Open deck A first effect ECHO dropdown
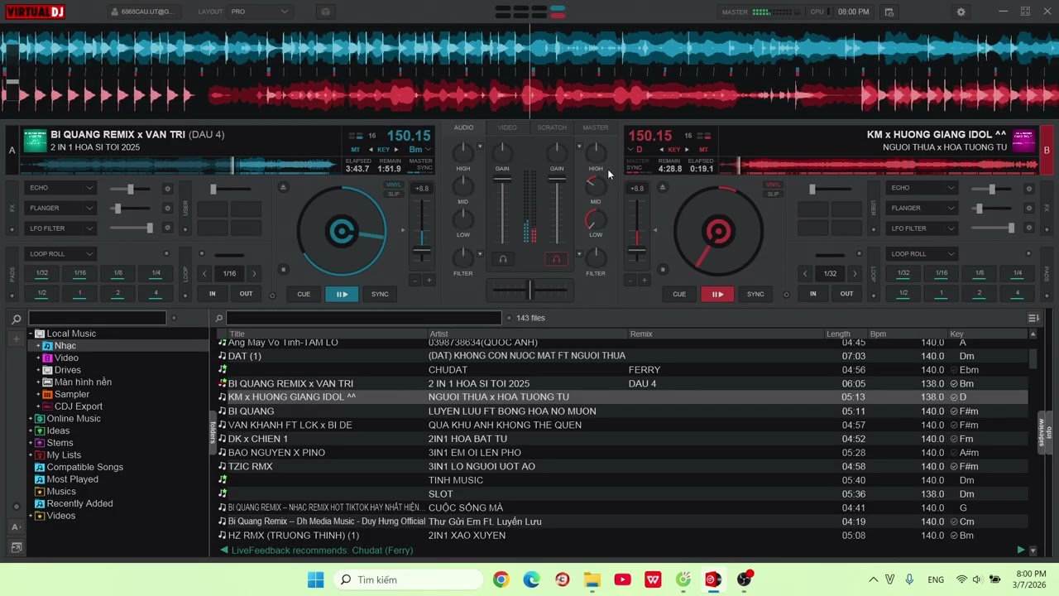Image resolution: width=1059 pixels, height=596 pixels. pyautogui.click(x=60, y=188)
